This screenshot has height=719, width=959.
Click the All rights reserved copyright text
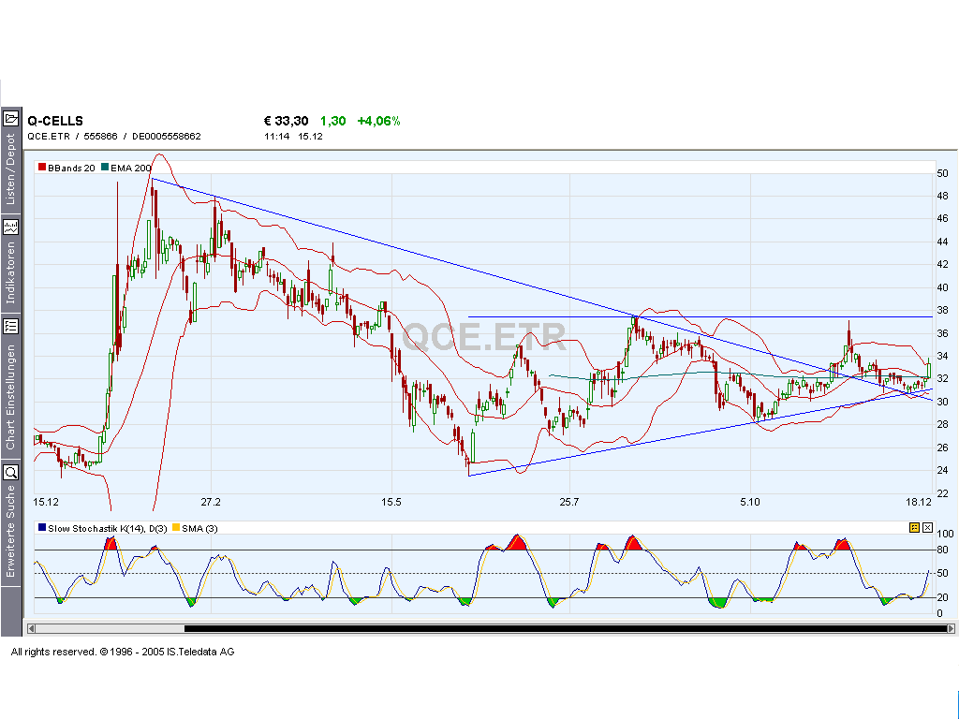(123, 652)
